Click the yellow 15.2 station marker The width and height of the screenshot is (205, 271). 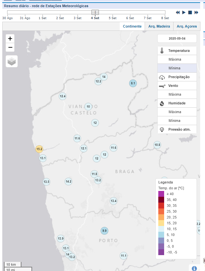[39, 149]
